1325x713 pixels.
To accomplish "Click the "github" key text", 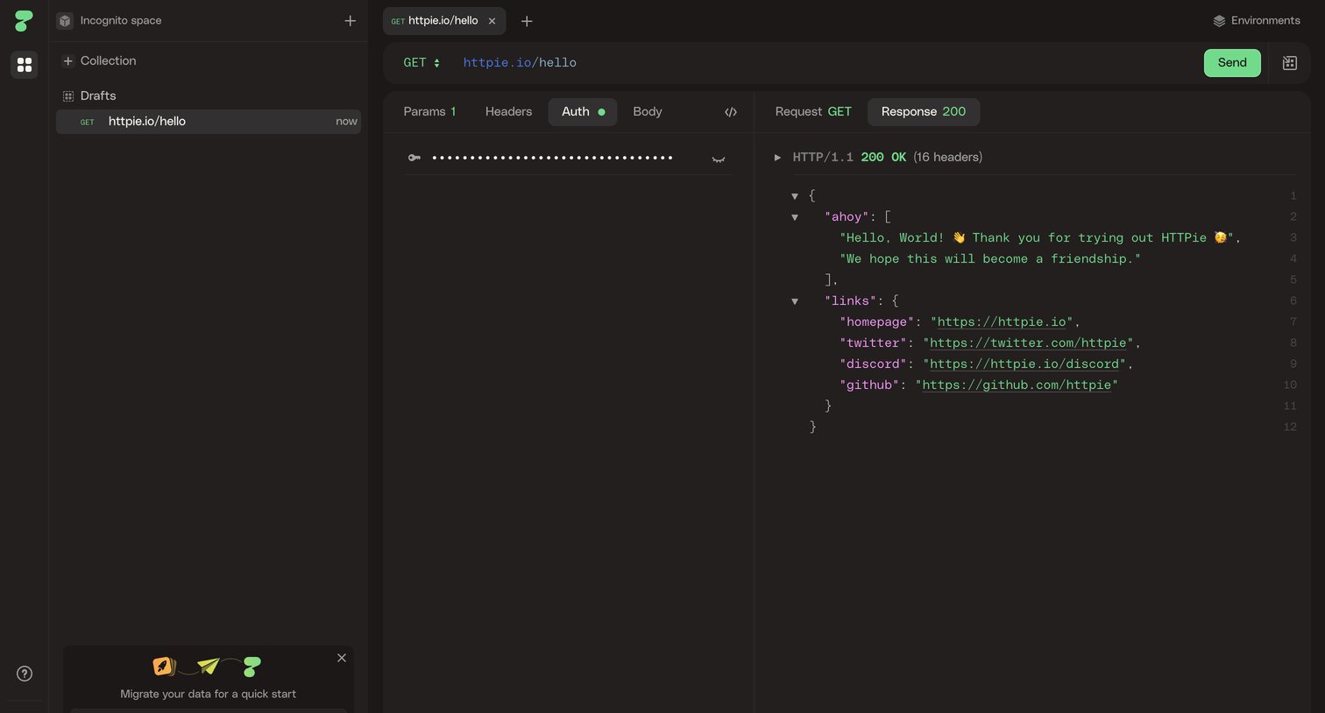I will [869, 385].
